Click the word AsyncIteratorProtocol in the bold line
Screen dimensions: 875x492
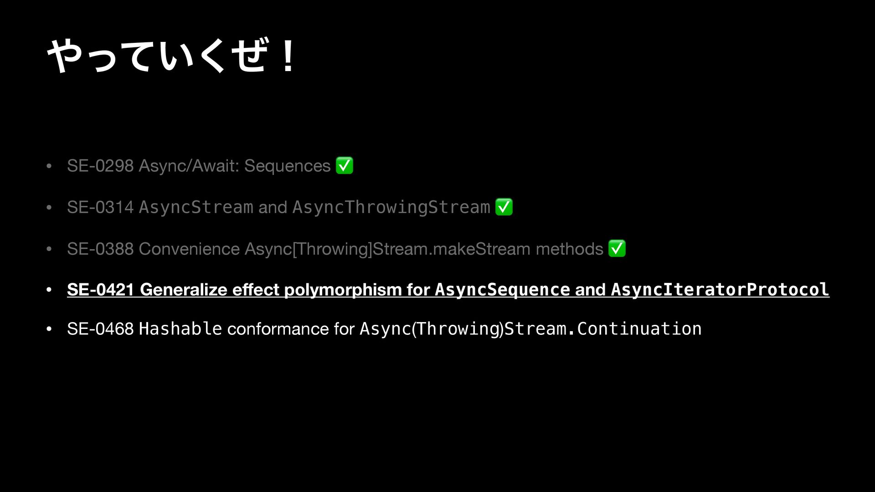[720, 289]
